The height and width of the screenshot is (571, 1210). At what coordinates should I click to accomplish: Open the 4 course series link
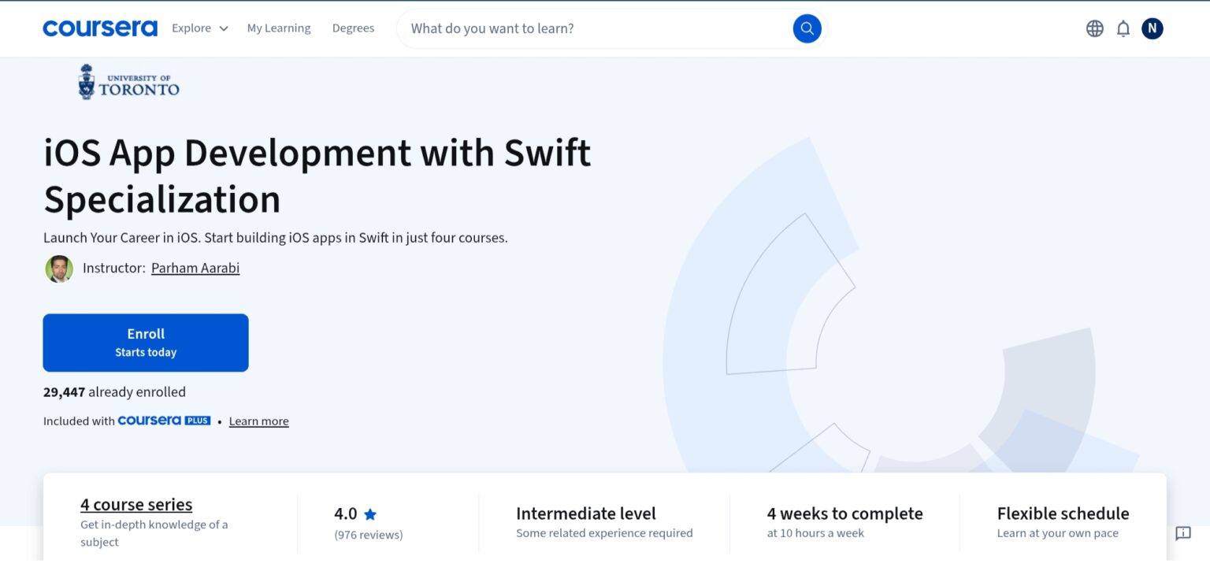tap(135, 504)
